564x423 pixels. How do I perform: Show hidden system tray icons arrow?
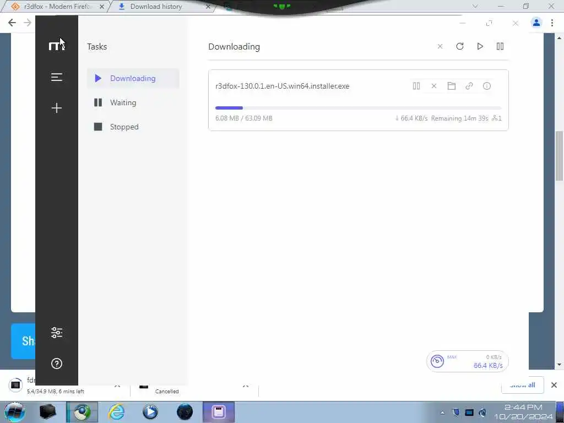[x=442, y=413]
